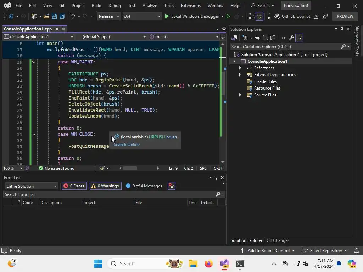
Task: Open the Entire Solution scope dropdown
Action: [x=31, y=186]
